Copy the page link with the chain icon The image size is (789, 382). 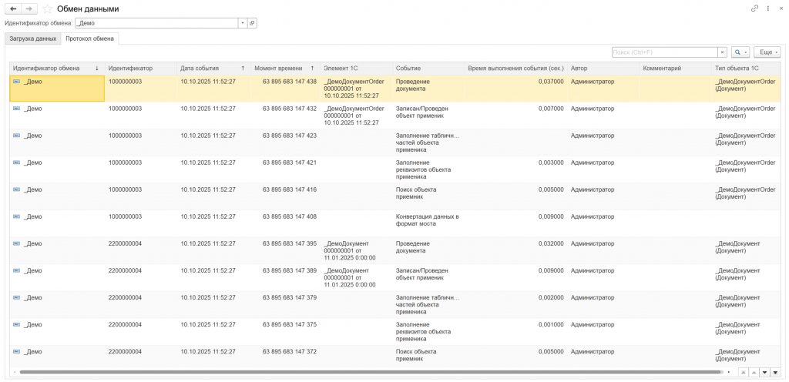754,8
